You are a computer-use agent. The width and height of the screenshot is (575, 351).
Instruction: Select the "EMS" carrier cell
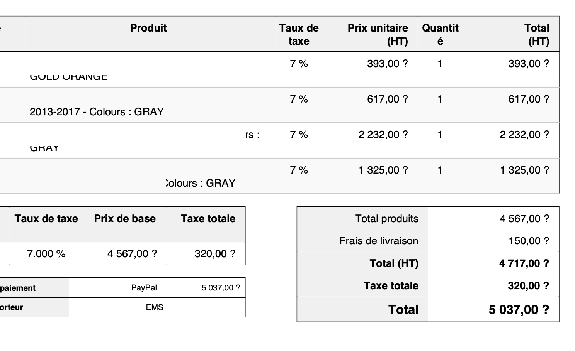click(x=155, y=307)
